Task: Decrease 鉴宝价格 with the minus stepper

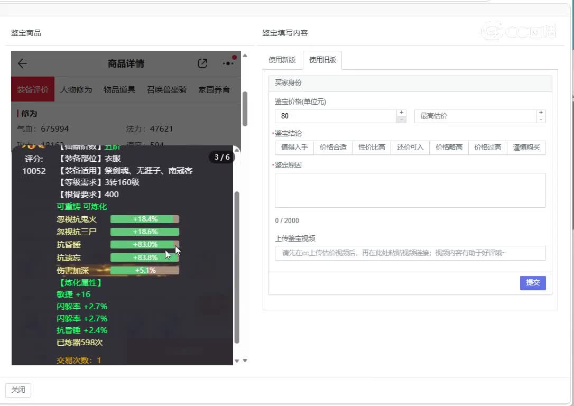Action: (402, 119)
